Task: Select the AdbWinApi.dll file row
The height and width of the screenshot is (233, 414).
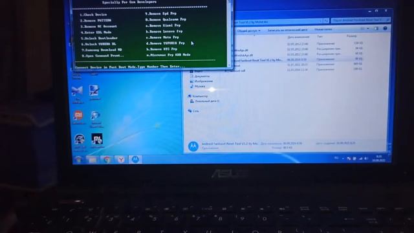Action: 298,49
